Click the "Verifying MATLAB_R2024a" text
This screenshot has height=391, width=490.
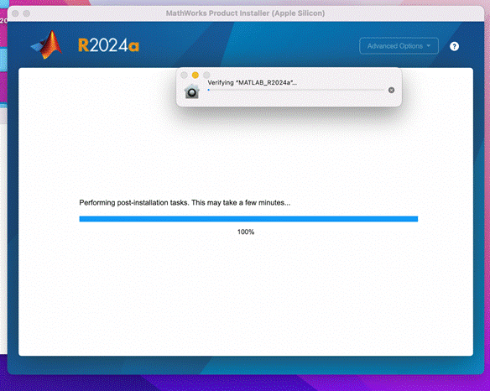(x=252, y=82)
